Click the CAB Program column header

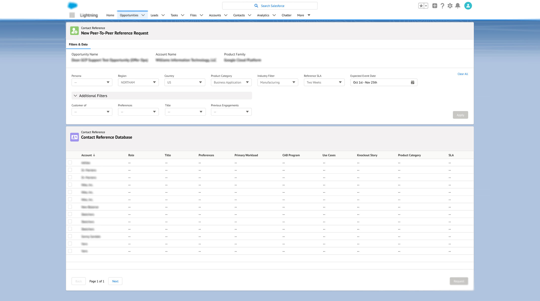pos(291,155)
